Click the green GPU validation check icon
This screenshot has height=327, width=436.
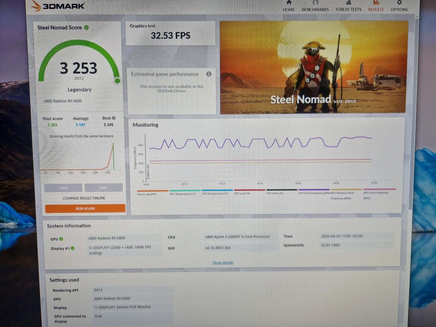coord(61,239)
